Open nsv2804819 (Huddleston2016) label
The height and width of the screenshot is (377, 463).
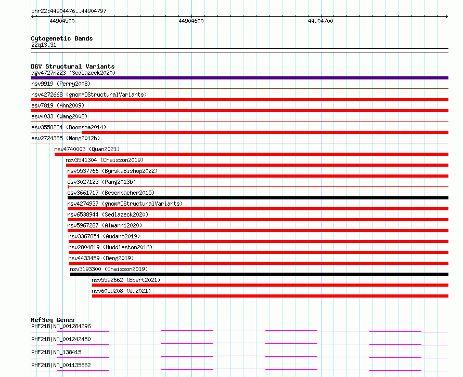click(110, 247)
